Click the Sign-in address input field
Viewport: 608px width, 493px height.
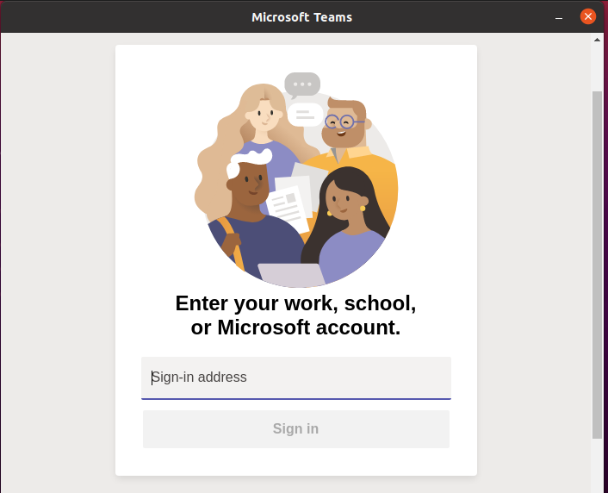(296, 378)
